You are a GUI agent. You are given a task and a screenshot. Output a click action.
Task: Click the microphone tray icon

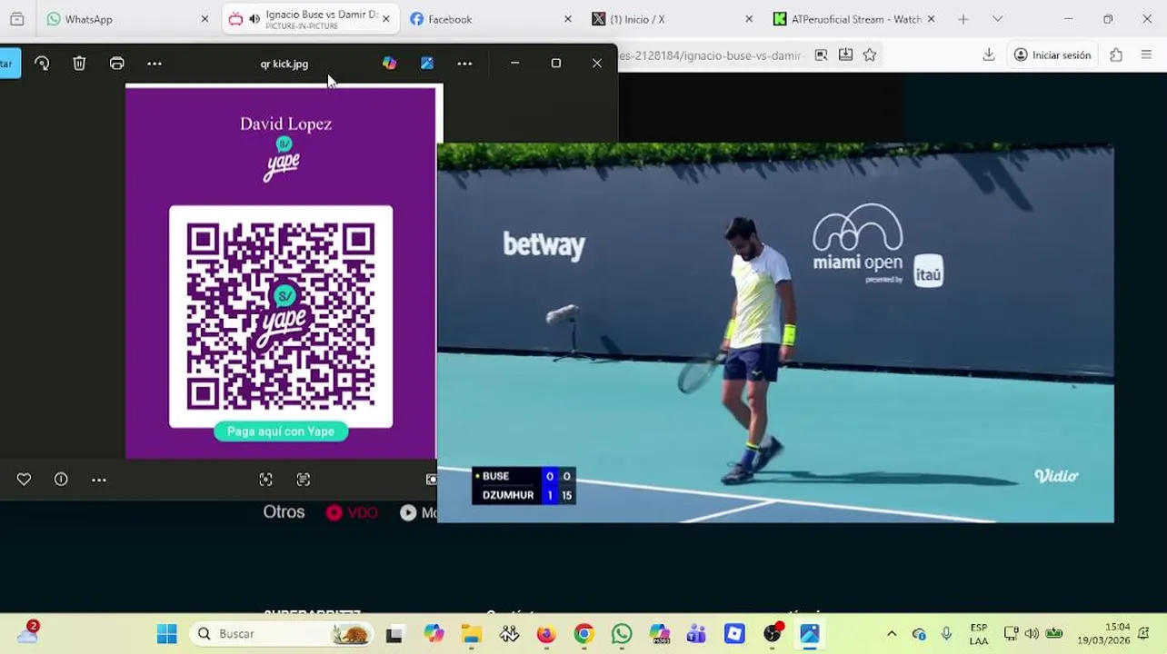pos(946,634)
